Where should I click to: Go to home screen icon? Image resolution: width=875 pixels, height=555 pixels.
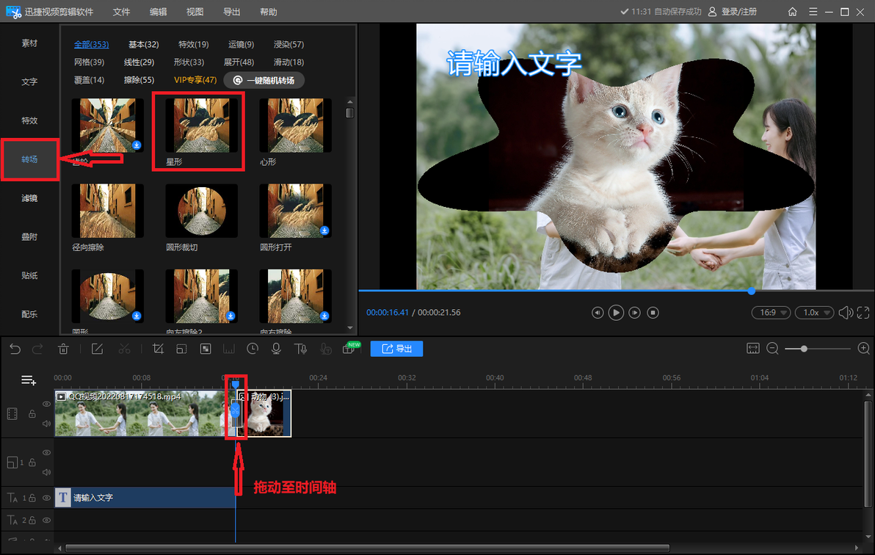tap(792, 12)
